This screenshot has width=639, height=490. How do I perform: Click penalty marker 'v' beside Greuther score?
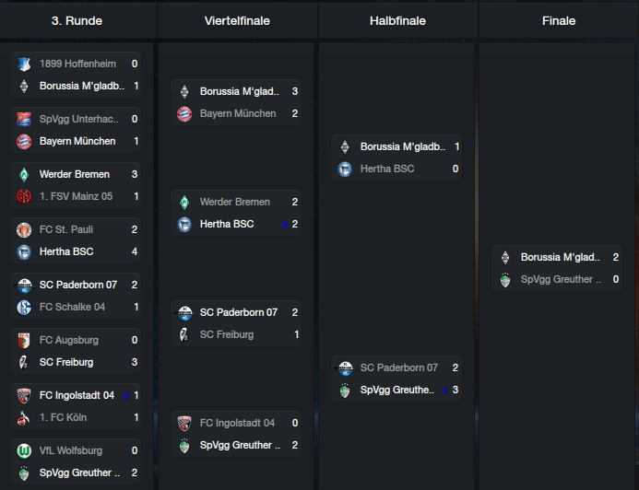(x=445, y=391)
